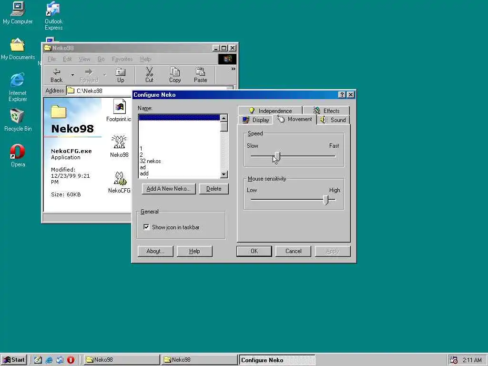
Task: Launch the Opera desktop shortcut
Action: point(18,156)
